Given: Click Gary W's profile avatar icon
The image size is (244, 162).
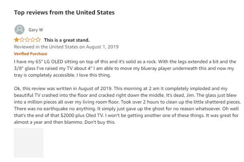Looking at the screenshot, I should 20,29.
